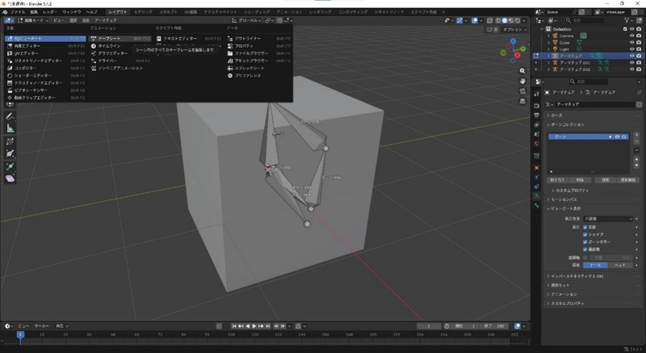Open the オプション dropdown in the viewport
This screenshot has height=353, width=646.
pos(514,30)
